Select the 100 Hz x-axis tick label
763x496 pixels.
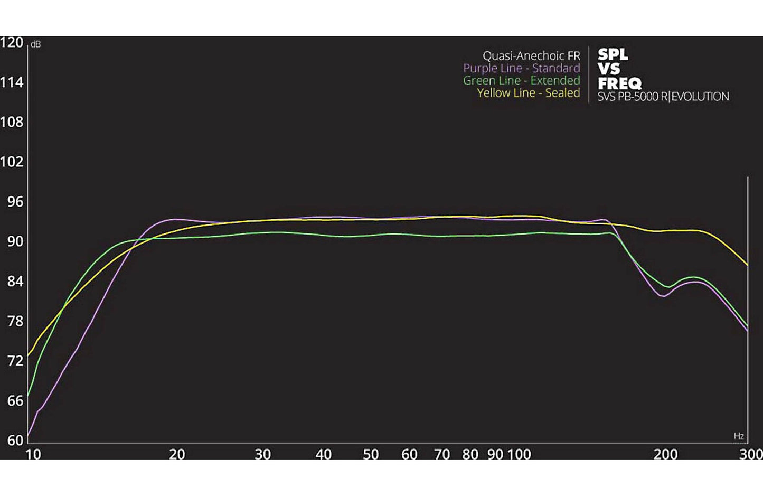pyautogui.click(x=519, y=454)
